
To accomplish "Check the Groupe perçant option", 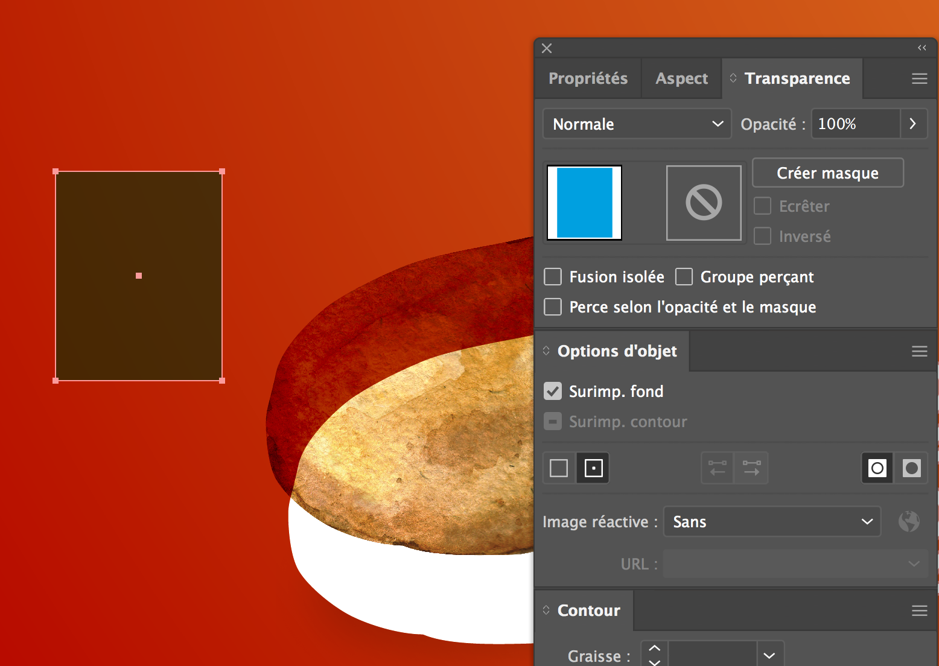I will tap(684, 276).
